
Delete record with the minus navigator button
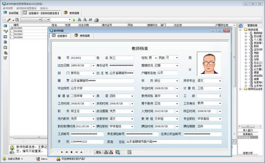click(76, 152)
